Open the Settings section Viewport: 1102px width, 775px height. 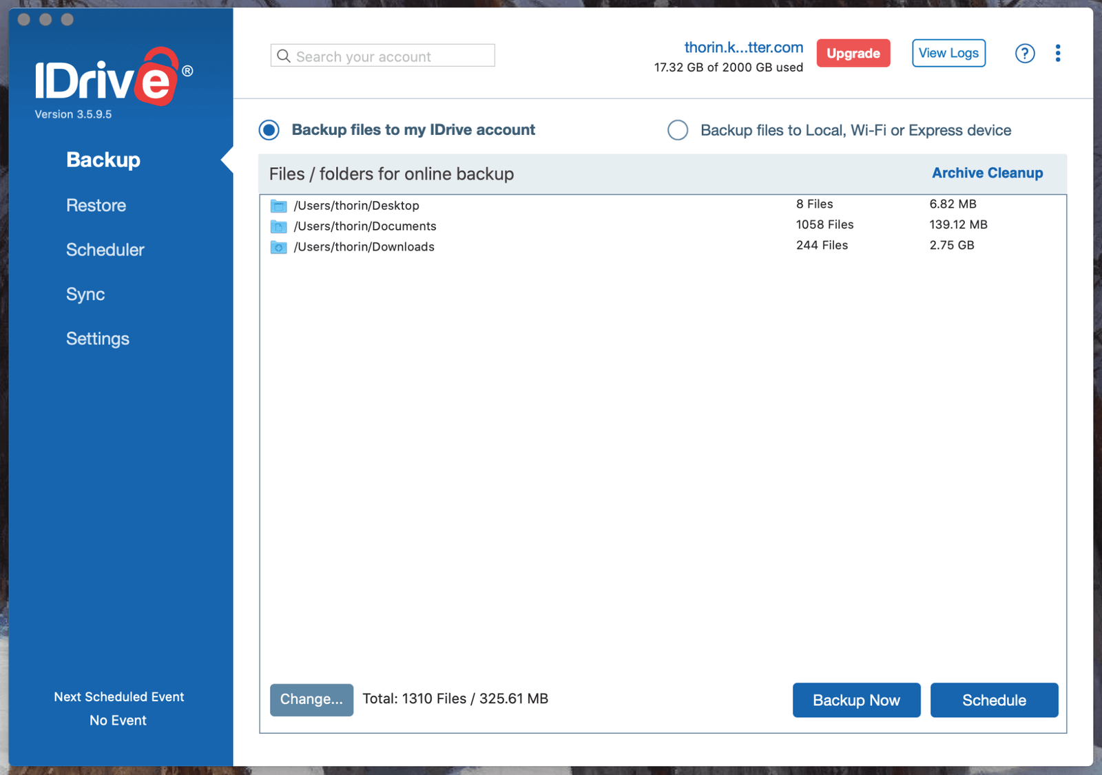[98, 339]
